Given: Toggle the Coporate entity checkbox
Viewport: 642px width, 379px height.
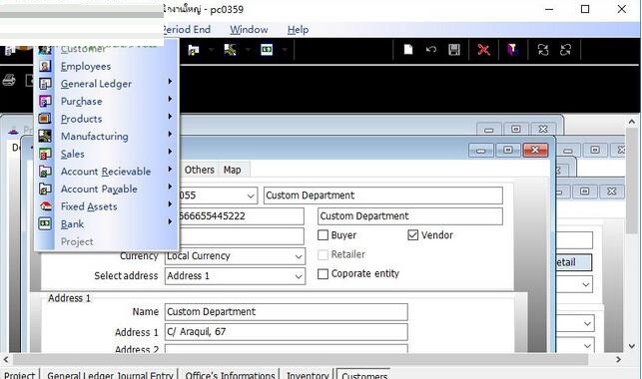Looking at the screenshot, I should pos(323,273).
